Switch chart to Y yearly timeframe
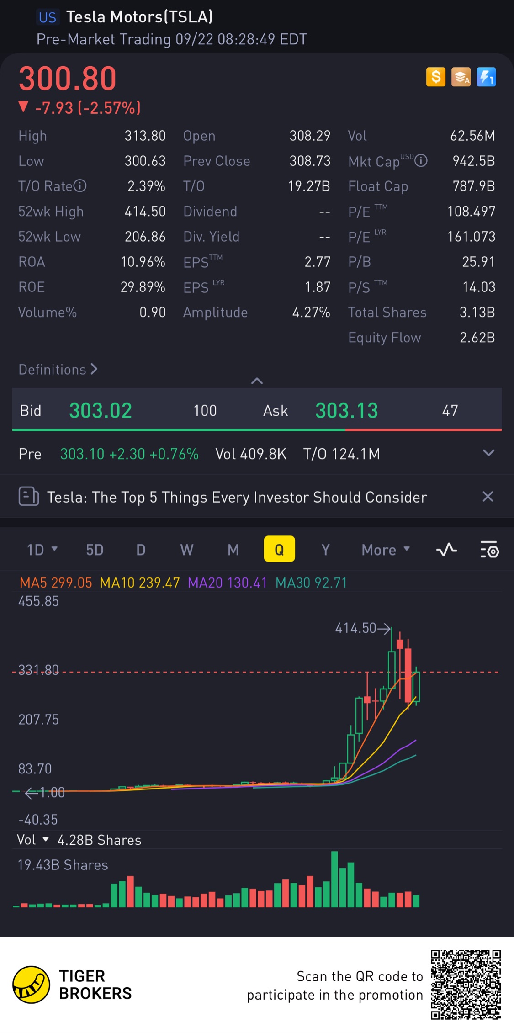514x1033 pixels. pyautogui.click(x=325, y=550)
